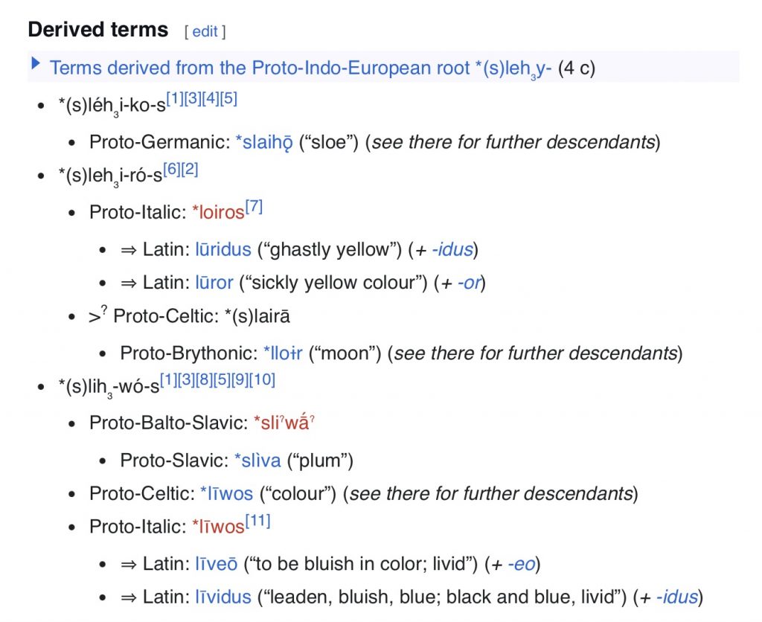762x622 pixels.
Task: Visit the Latin lūridus entry
Action: tap(223, 249)
